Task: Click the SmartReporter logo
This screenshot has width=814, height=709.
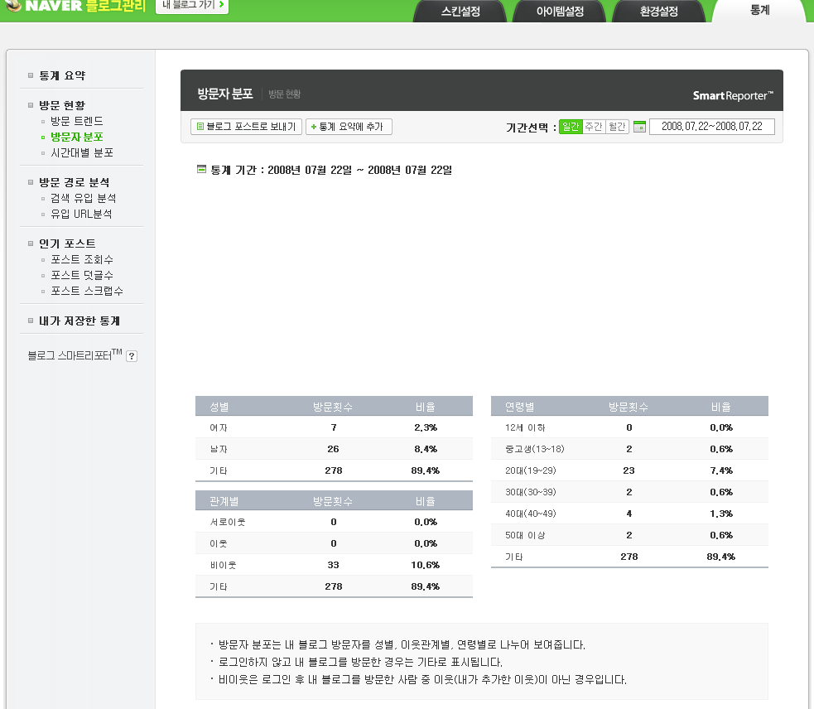Action: (733, 95)
